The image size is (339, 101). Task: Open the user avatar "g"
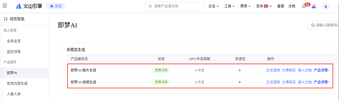point(326,6)
